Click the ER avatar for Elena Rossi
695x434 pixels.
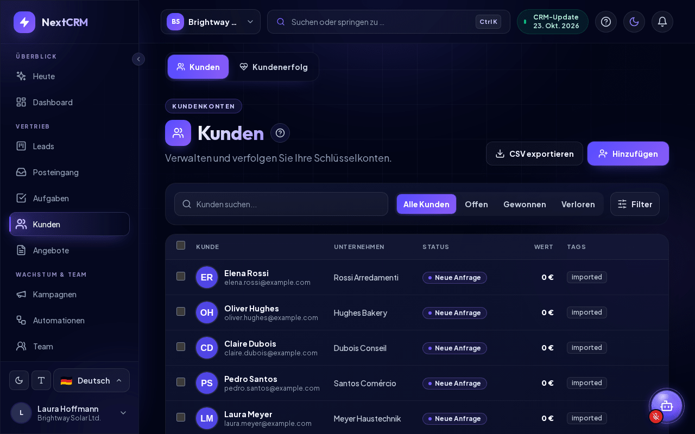(207, 277)
